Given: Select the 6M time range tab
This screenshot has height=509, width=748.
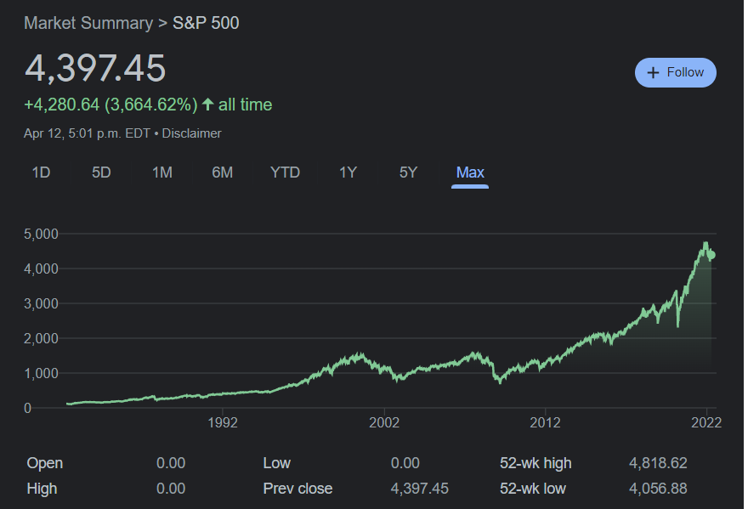Looking at the screenshot, I should [x=223, y=172].
